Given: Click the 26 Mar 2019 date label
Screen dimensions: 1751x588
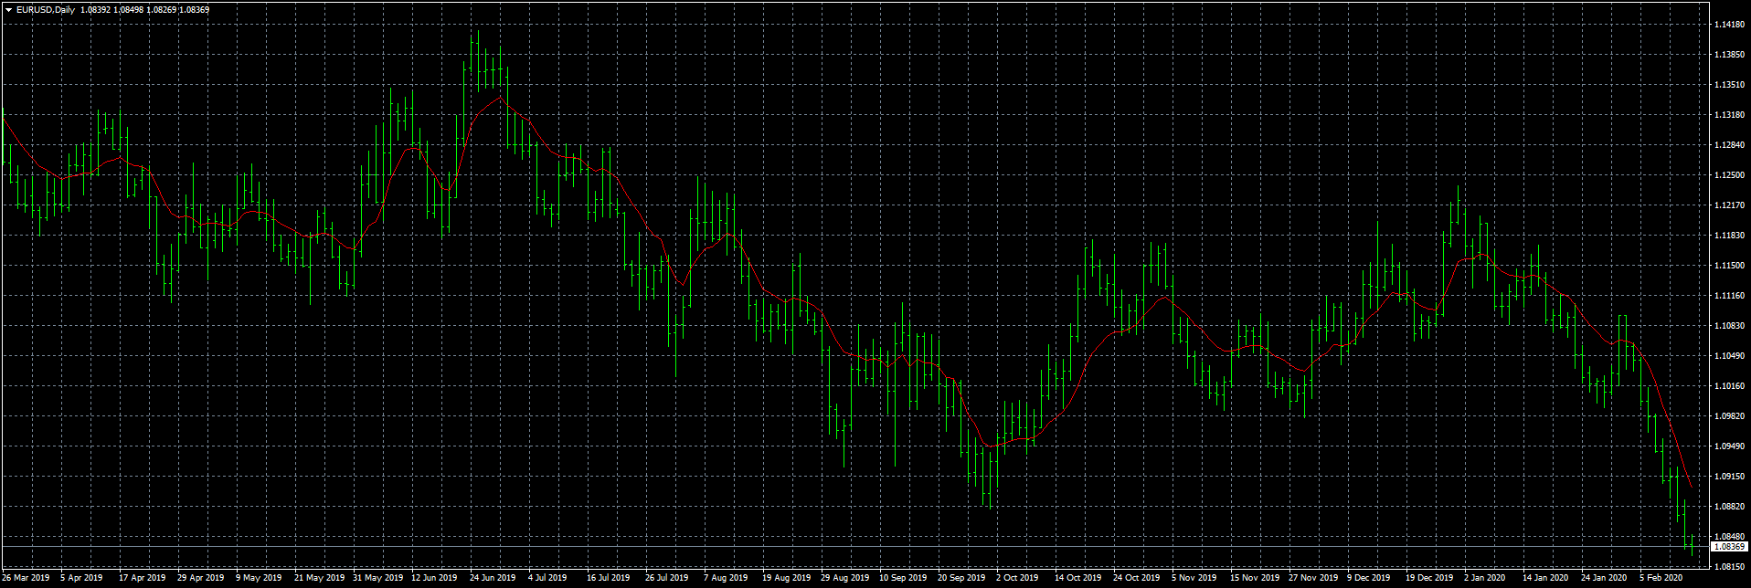Looking at the screenshot, I should [26, 578].
